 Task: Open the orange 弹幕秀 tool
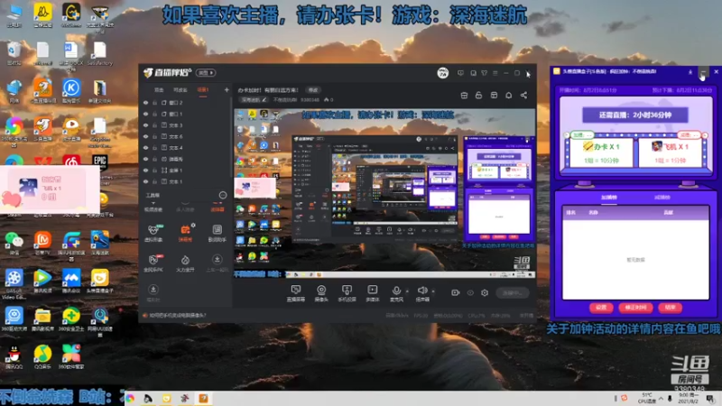coord(185,233)
